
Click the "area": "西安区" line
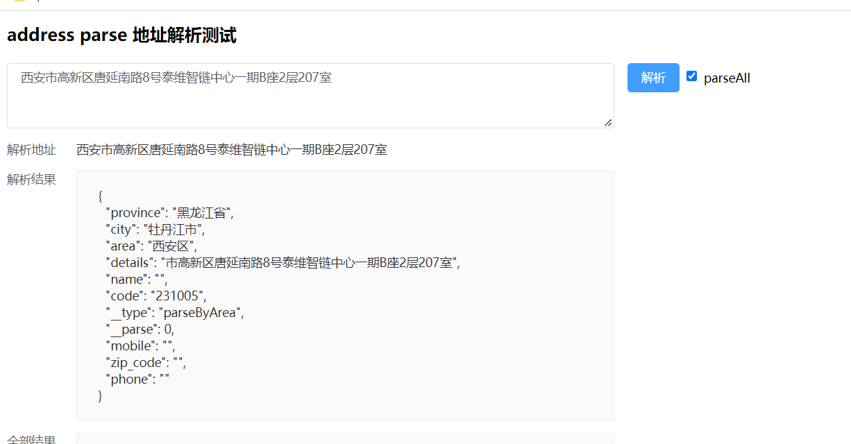[151, 246]
